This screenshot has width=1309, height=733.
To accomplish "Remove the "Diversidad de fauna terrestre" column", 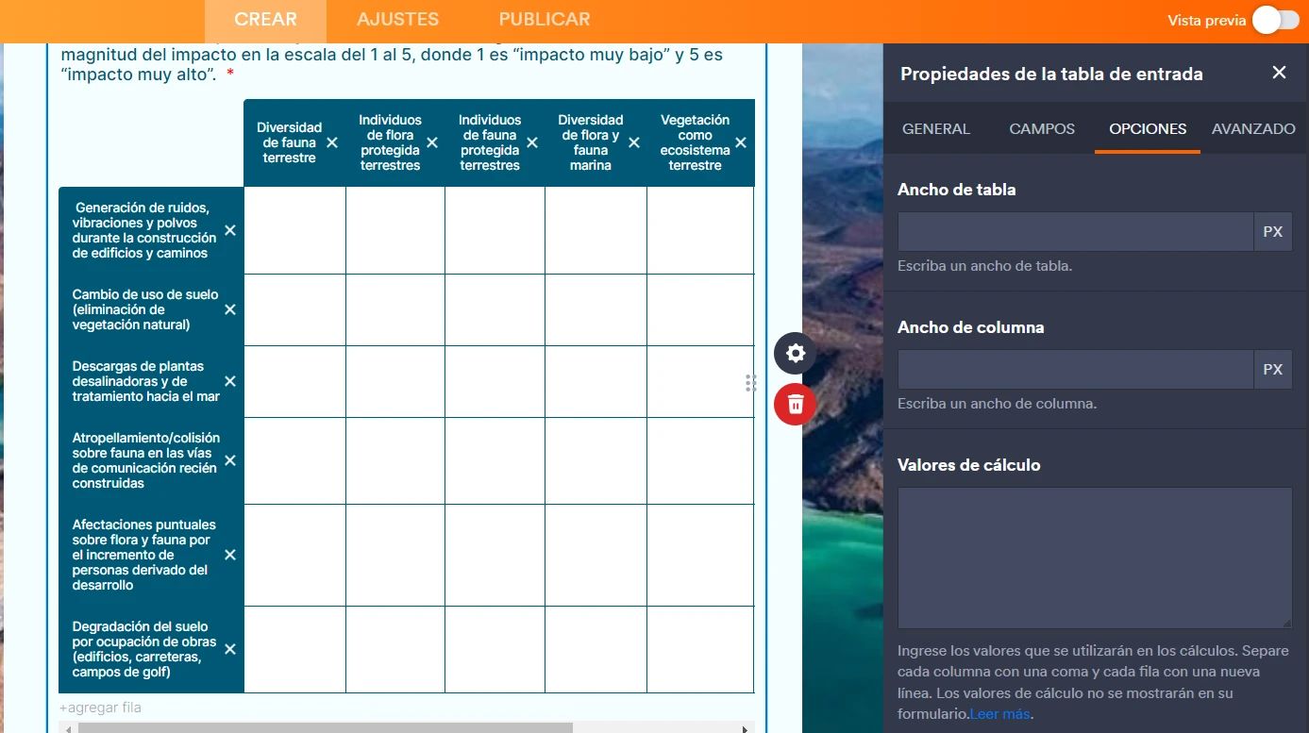I will [x=331, y=143].
